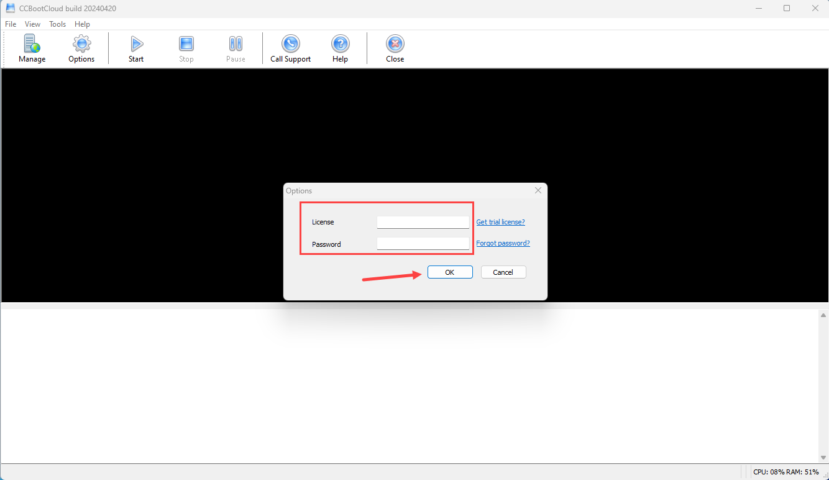Viewport: 829px width, 480px height.
Task: Open the Manage server icon
Action: tap(32, 44)
